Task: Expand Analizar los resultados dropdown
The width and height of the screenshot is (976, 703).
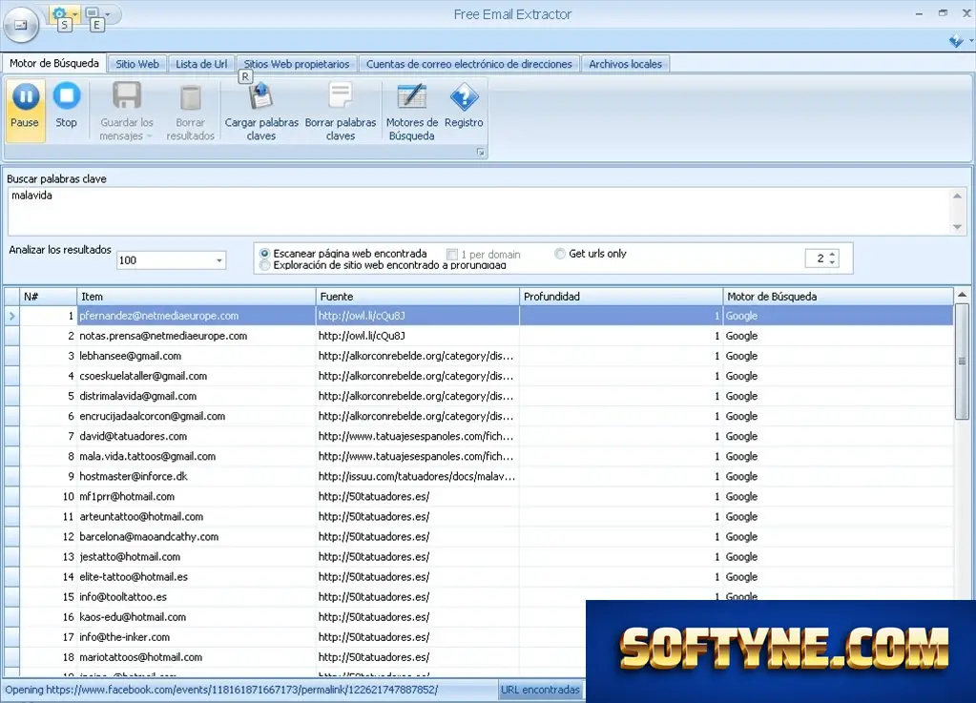Action: [x=219, y=260]
